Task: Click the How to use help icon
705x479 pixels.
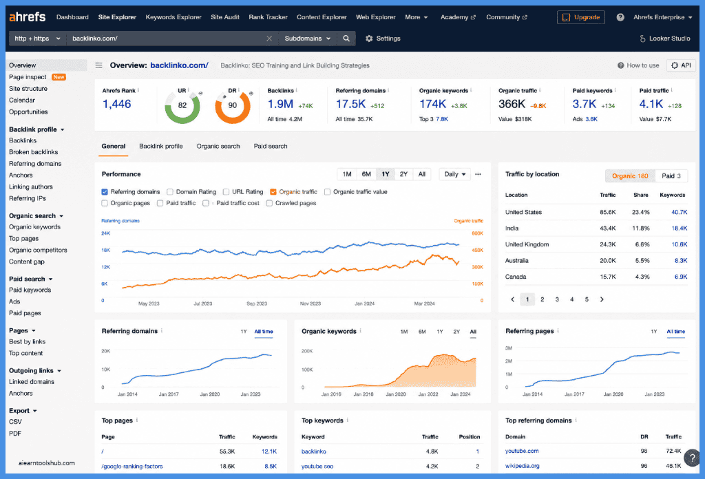Action: pos(620,65)
